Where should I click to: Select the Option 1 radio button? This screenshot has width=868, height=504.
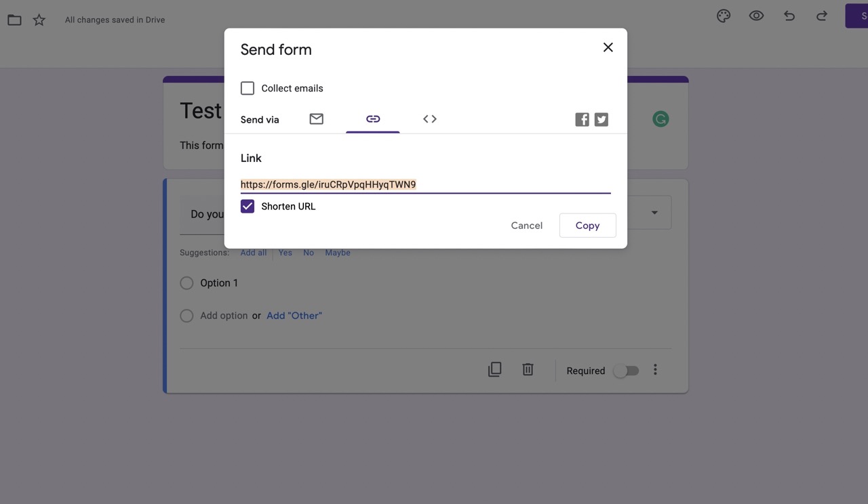point(186,282)
